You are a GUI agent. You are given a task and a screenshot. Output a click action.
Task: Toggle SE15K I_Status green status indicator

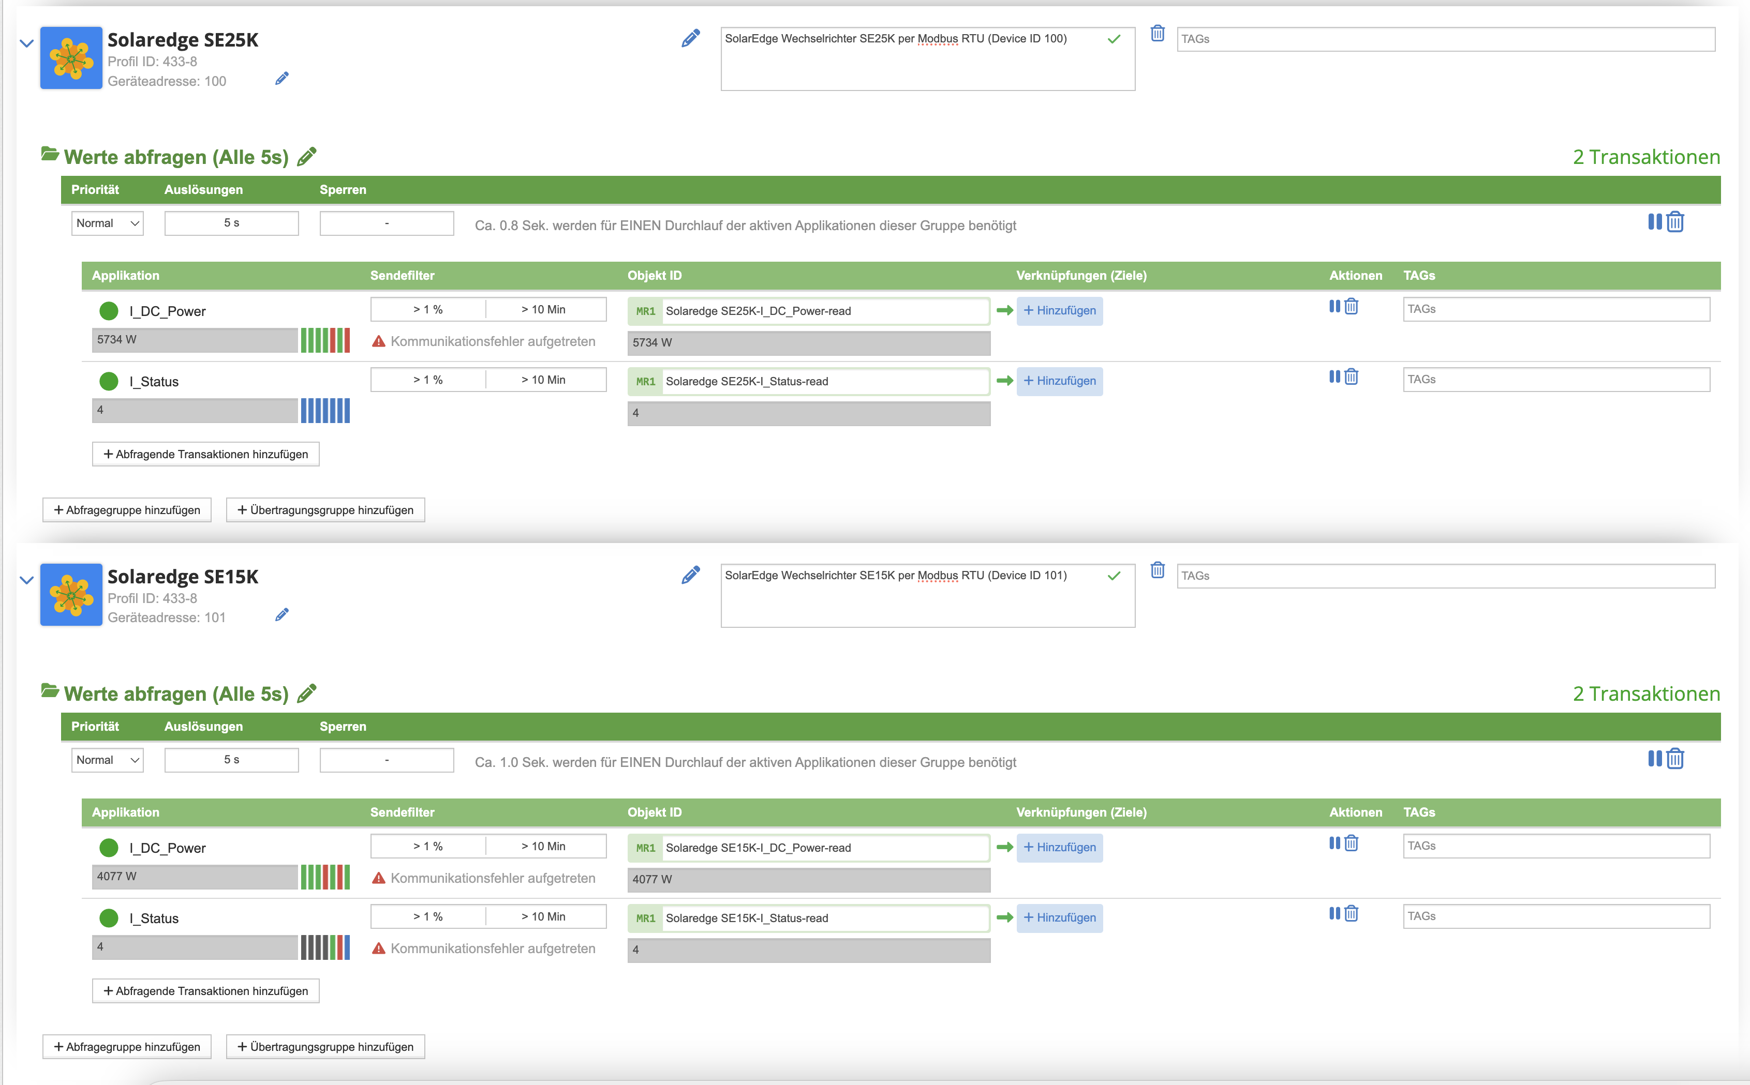pos(108,918)
